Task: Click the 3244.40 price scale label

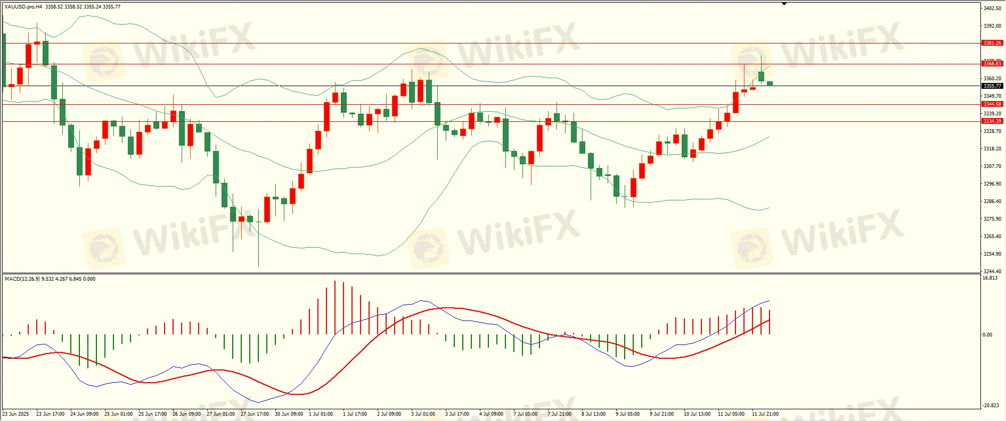Action: pos(992,271)
